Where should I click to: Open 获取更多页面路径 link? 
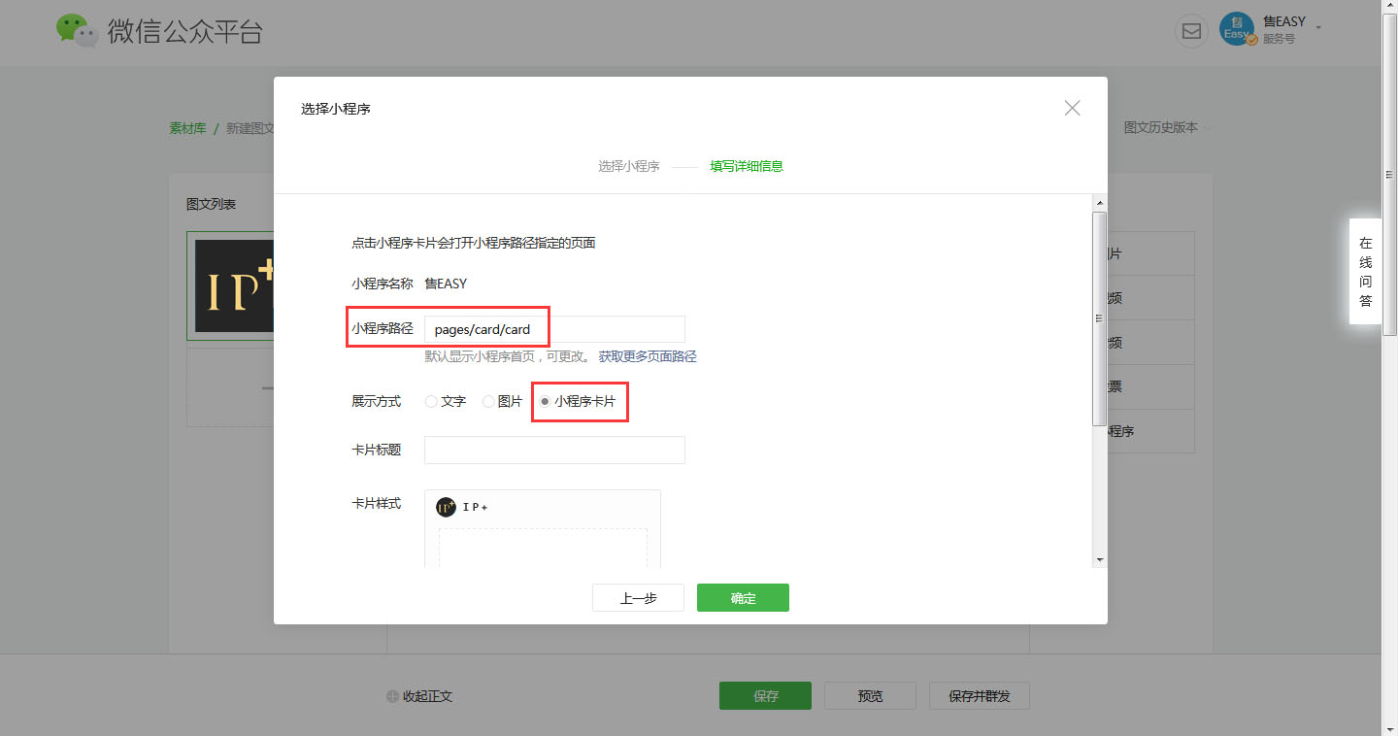coord(647,356)
